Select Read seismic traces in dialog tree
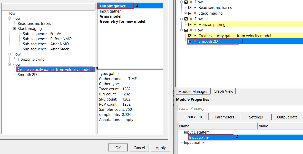 34,23
